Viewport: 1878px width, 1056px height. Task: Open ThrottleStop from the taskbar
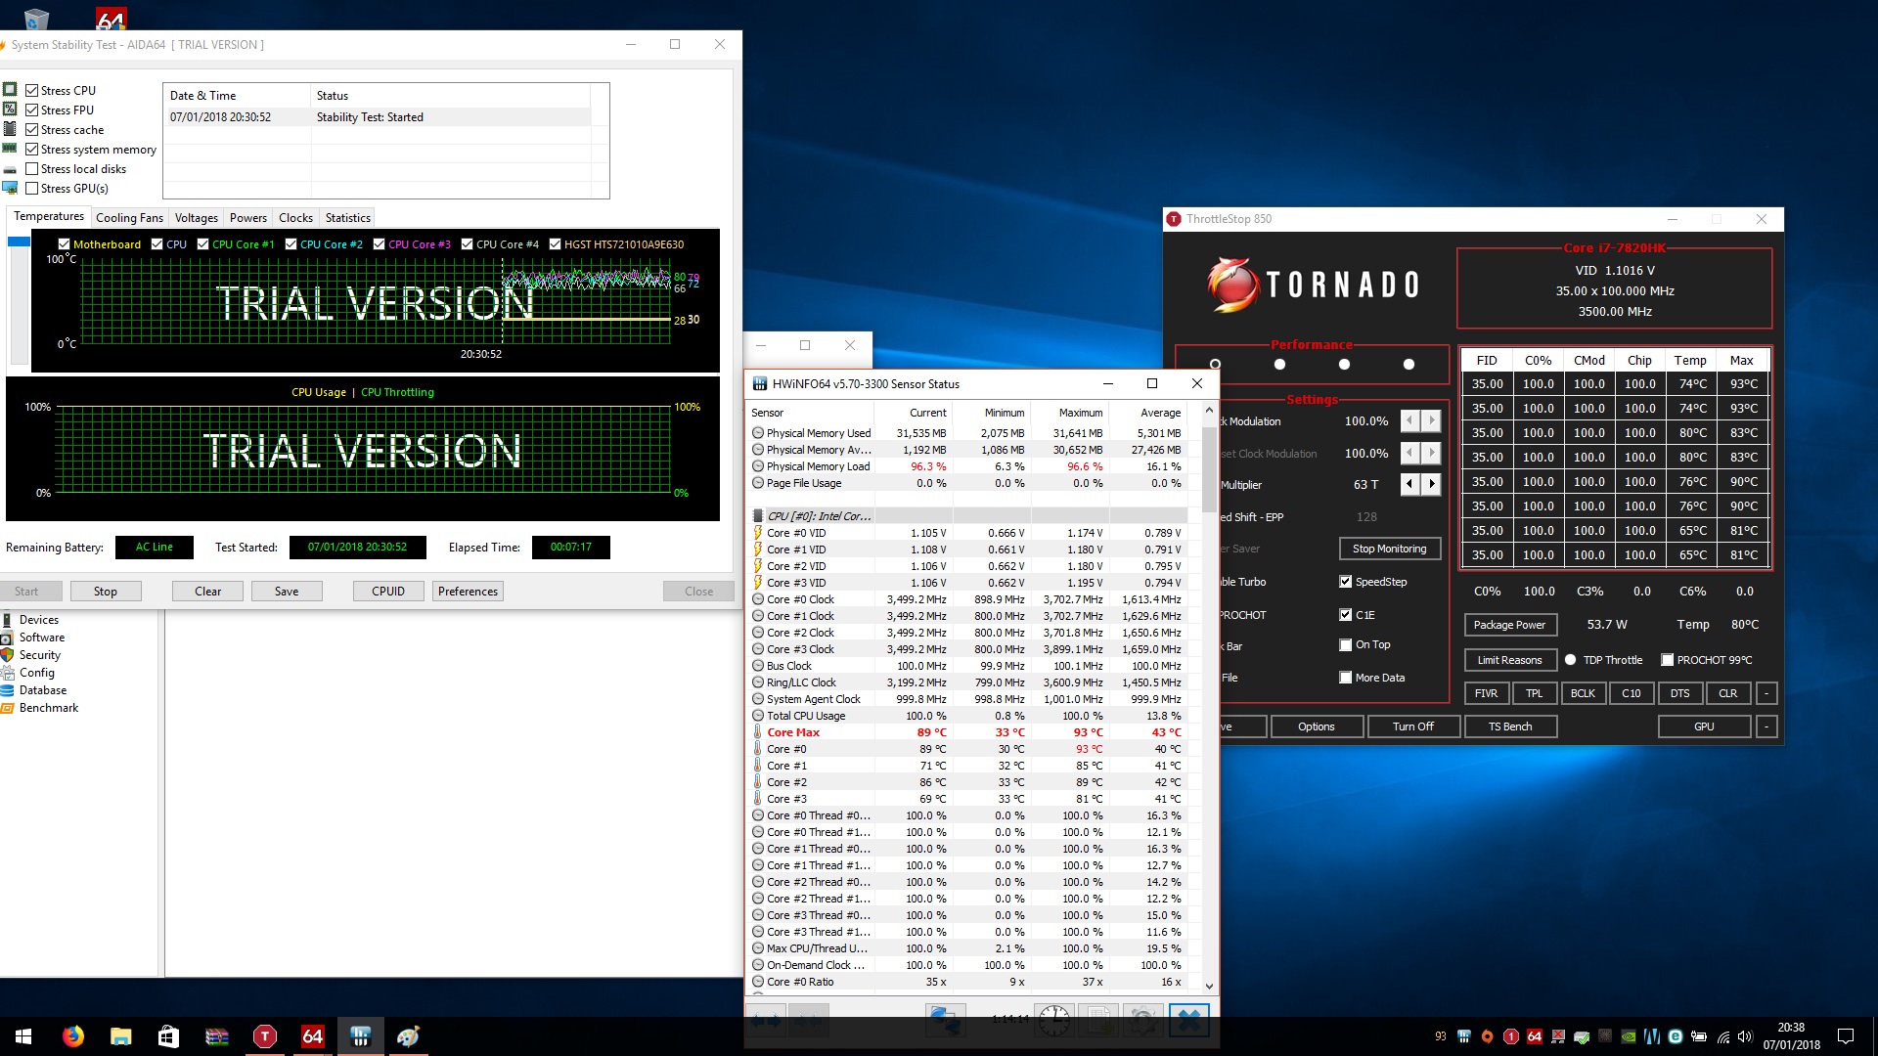click(264, 1036)
